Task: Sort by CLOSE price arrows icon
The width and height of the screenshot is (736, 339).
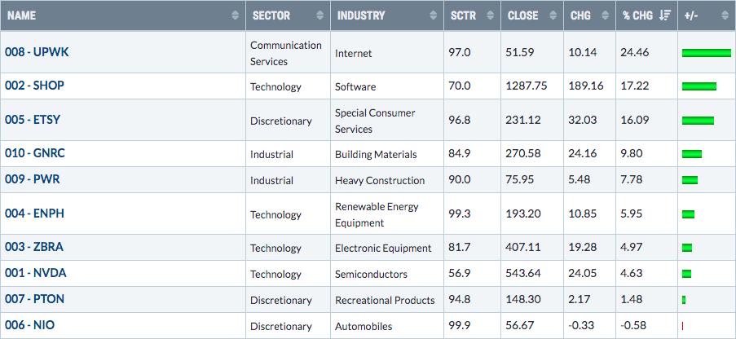Action: coord(553,15)
